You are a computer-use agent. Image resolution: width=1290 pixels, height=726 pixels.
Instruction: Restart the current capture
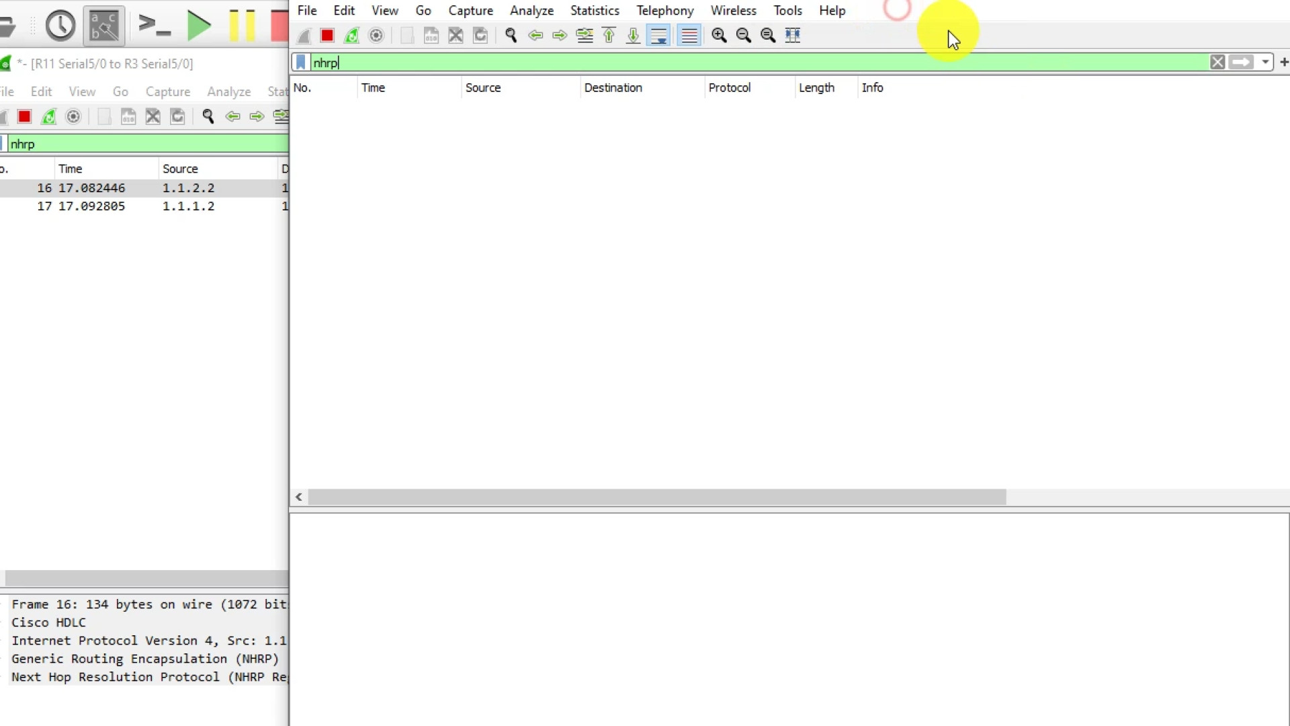351,36
